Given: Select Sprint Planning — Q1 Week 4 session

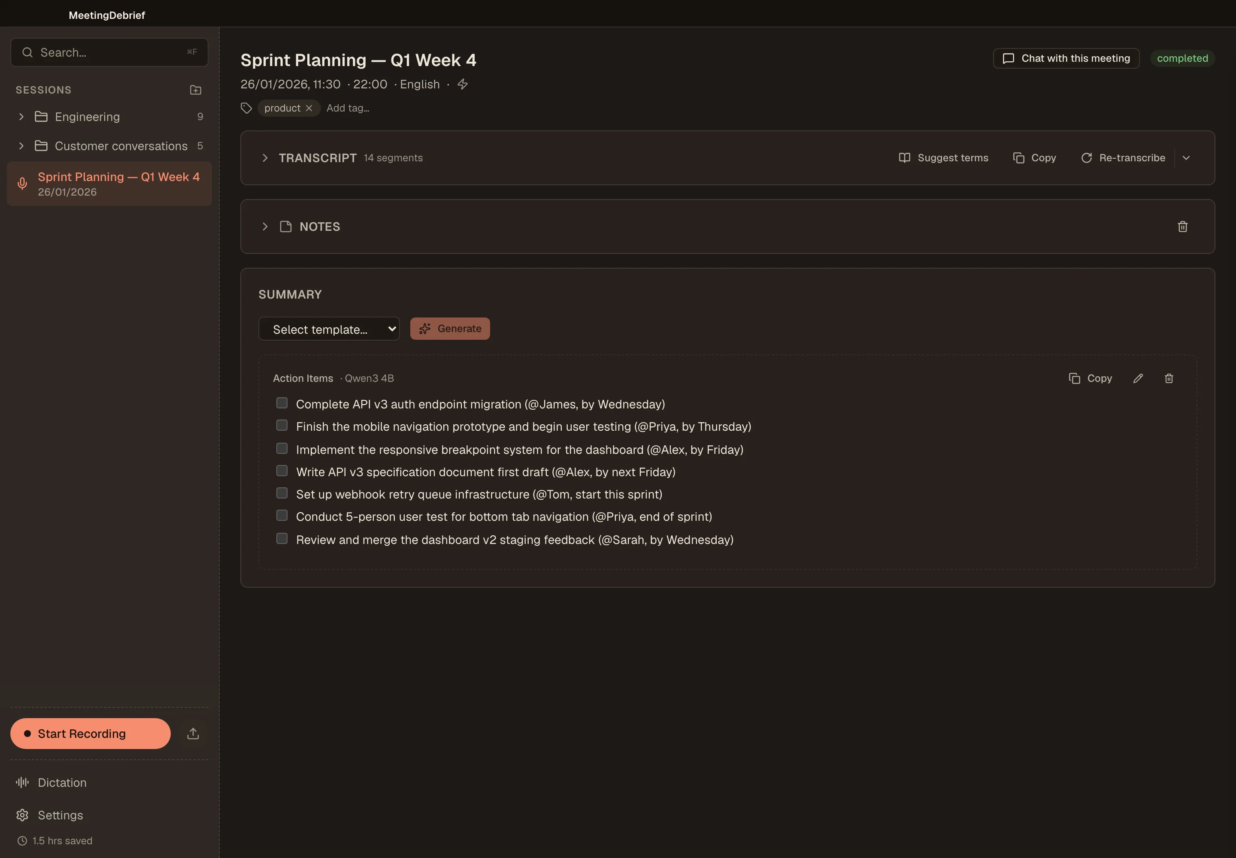Looking at the screenshot, I should [109, 184].
